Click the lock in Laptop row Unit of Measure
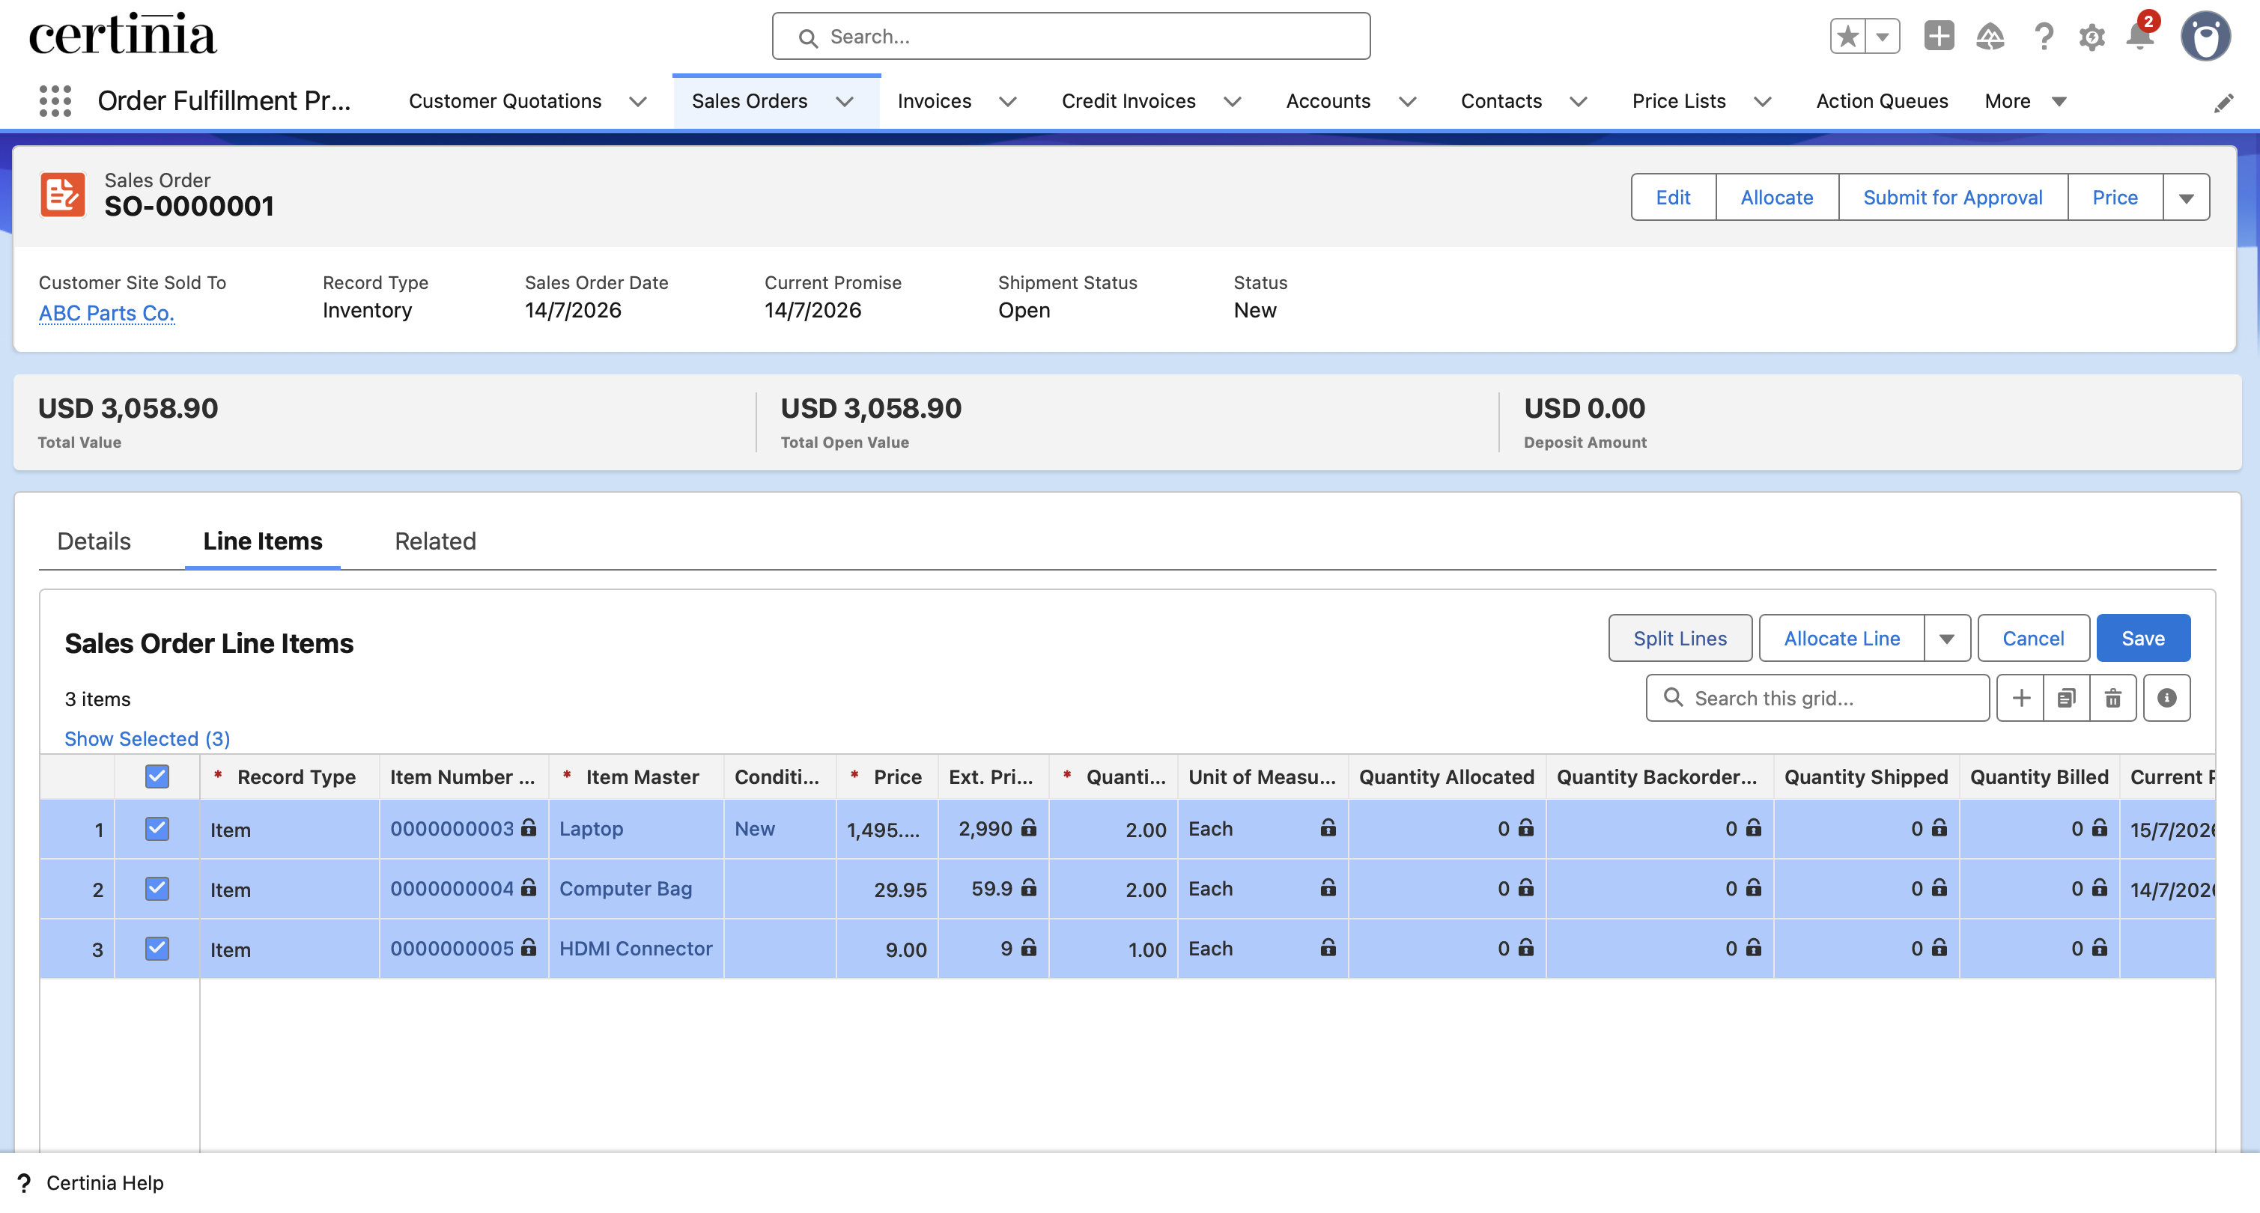 (1328, 827)
